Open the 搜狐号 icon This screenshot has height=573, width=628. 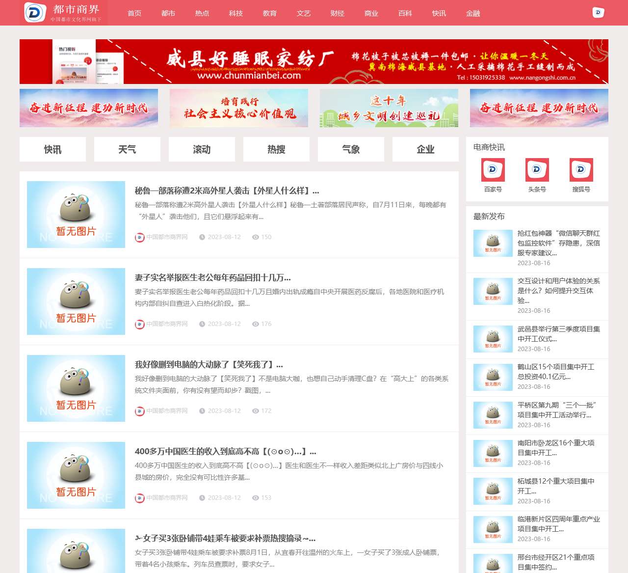[x=581, y=170]
